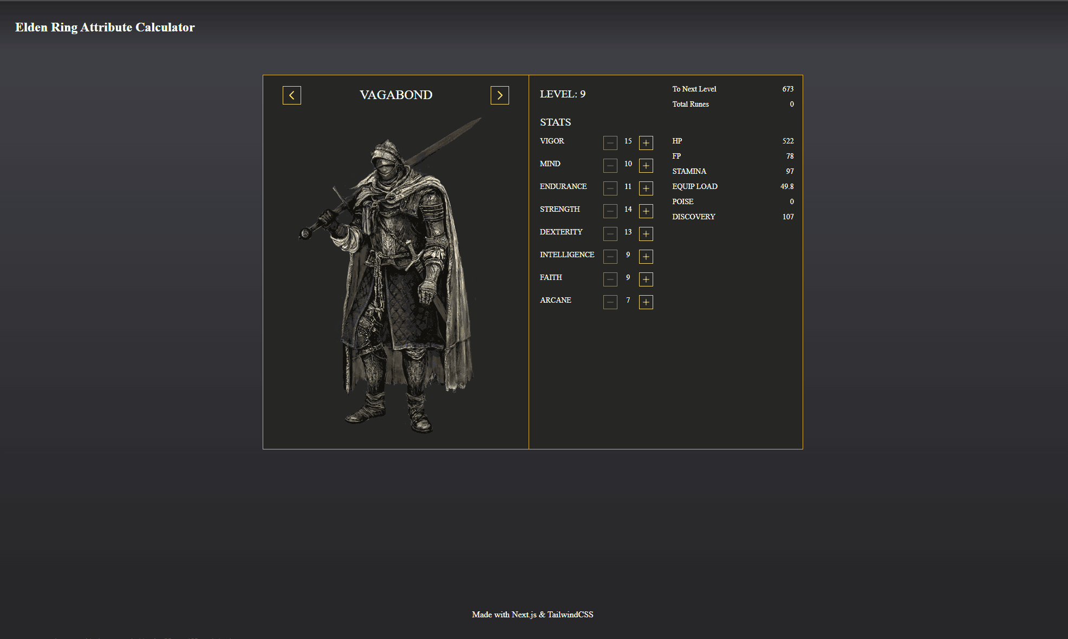
Task: Increase Dexterity with the plus button
Action: [646, 234]
